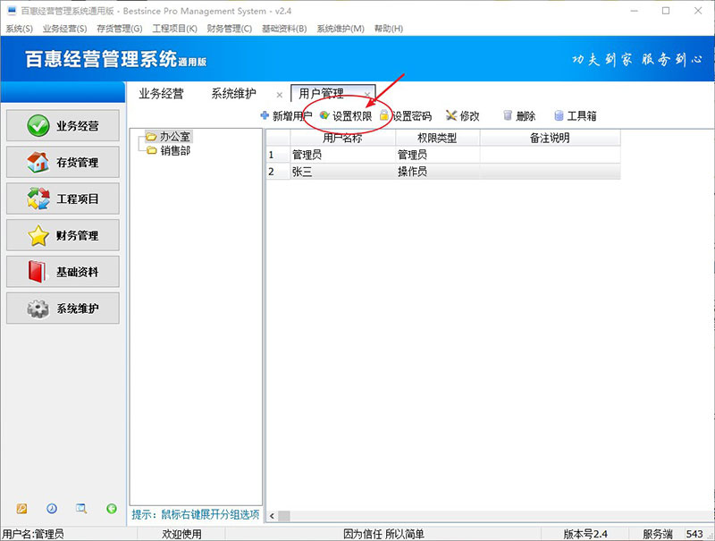Click row number 2 header

(278, 172)
